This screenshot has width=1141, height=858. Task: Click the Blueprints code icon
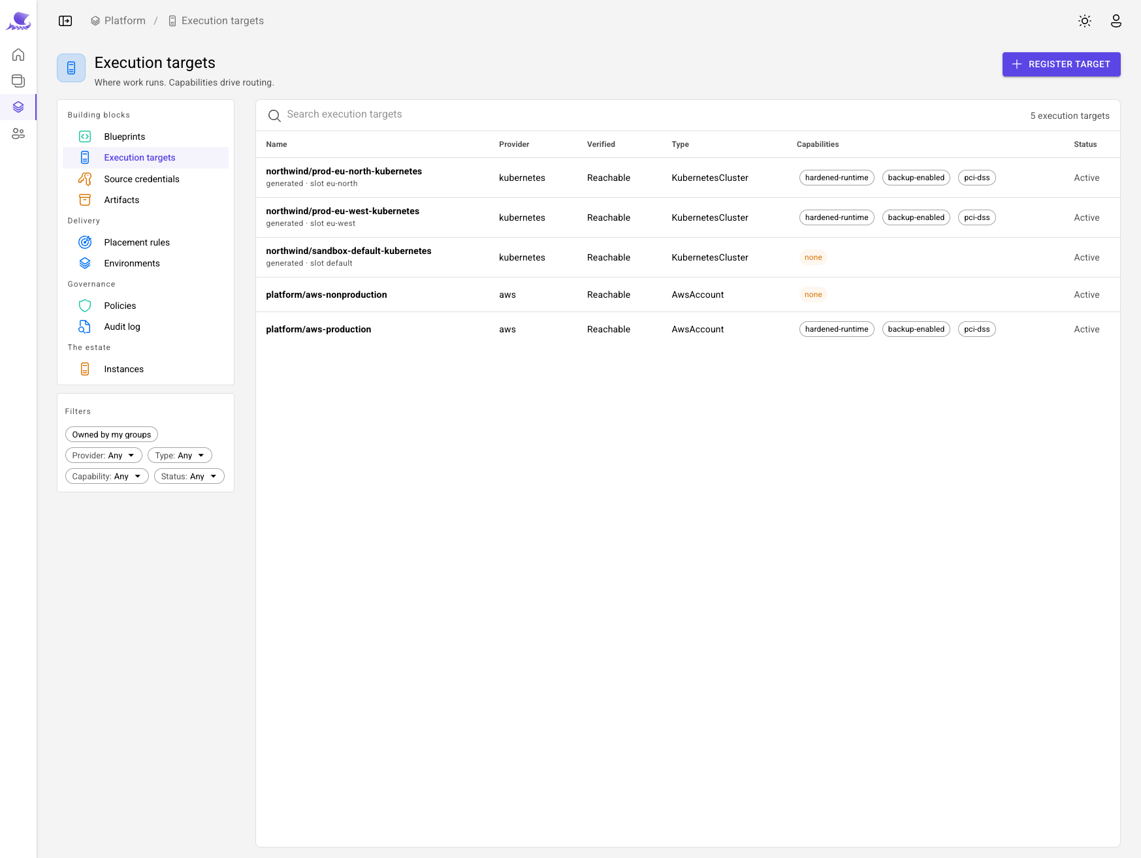coord(85,136)
